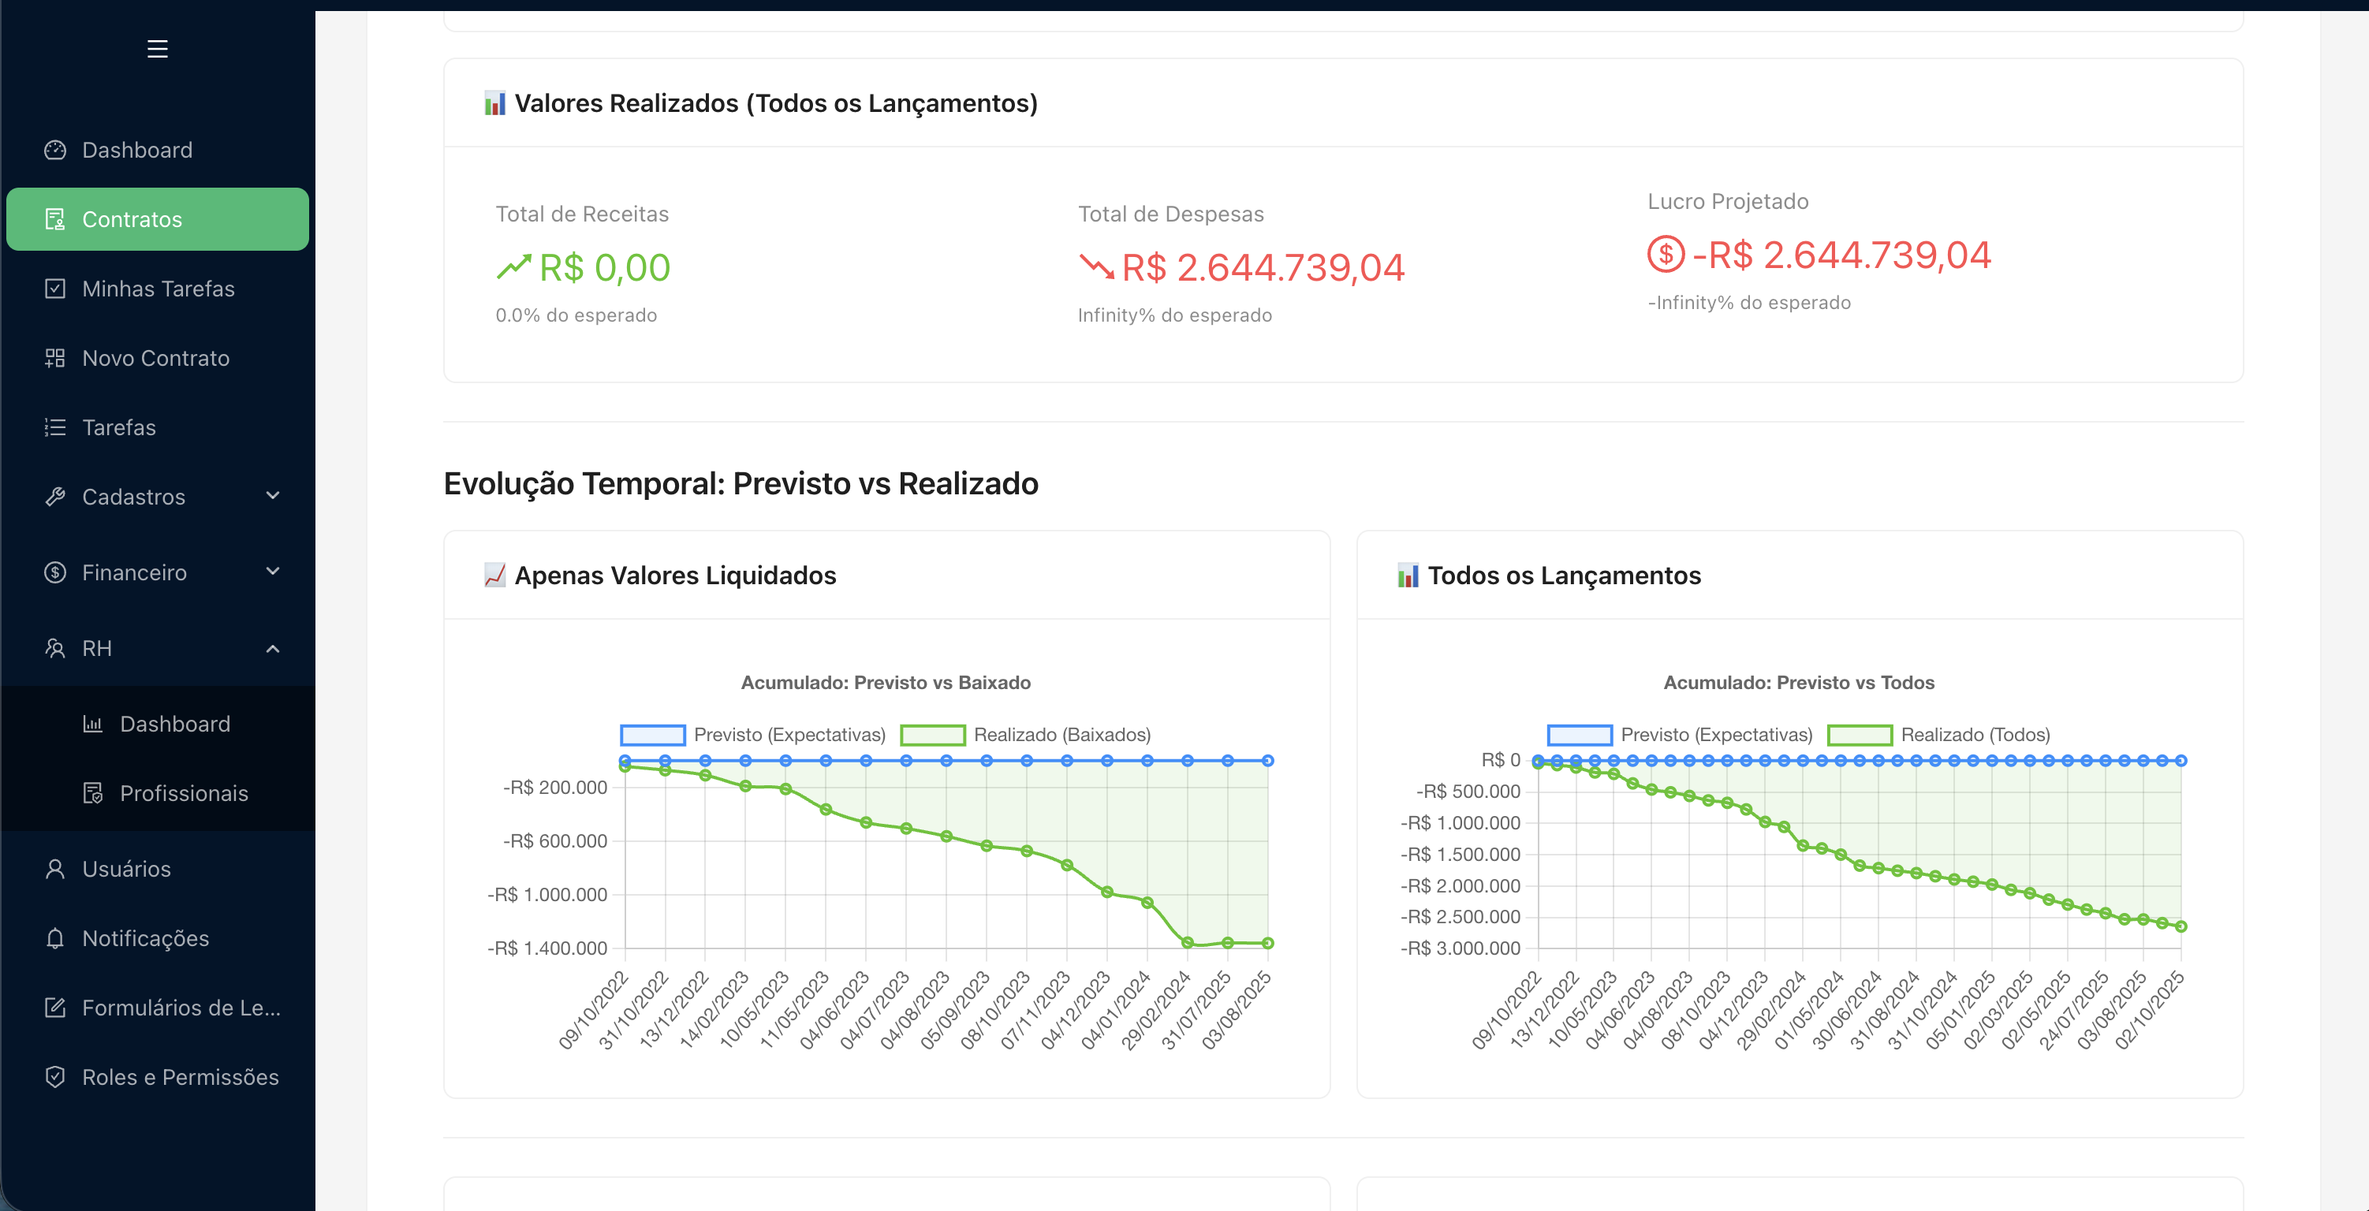2369x1211 pixels.
Task: Click the Novo Contrato grid icon
Action: tap(55, 358)
